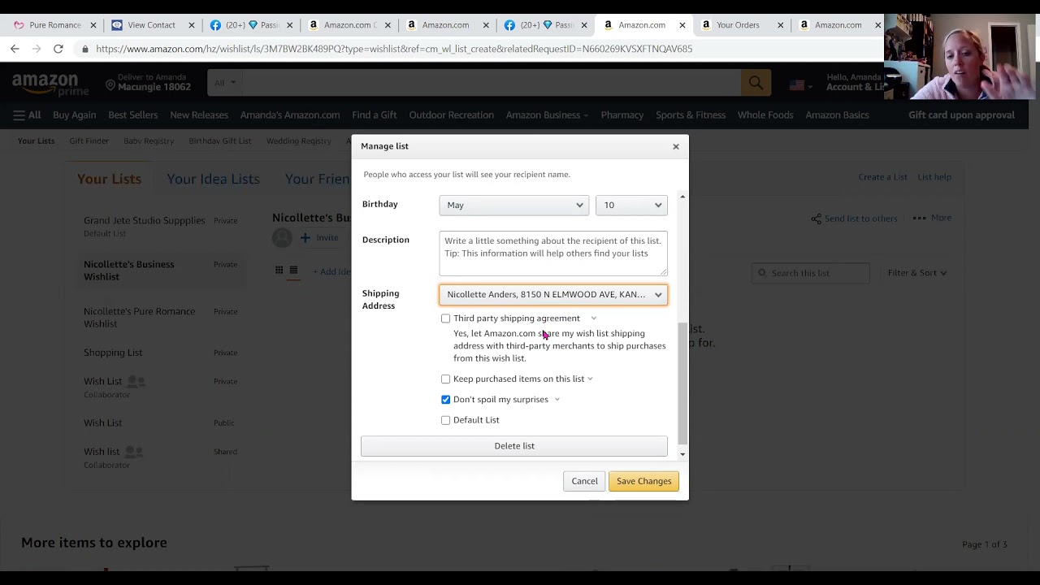Click the Save Changes button

[643, 481]
